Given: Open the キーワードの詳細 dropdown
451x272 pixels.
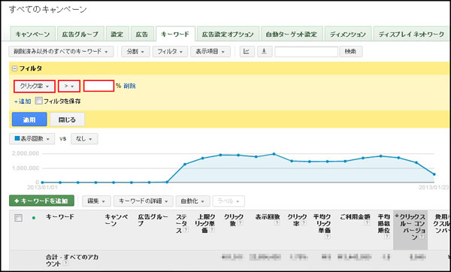Looking at the screenshot, I should point(144,201).
